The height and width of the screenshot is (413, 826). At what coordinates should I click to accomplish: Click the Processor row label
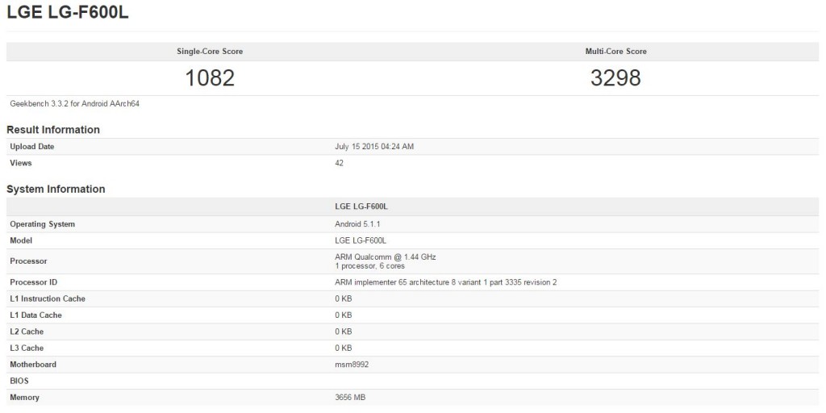click(x=28, y=261)
